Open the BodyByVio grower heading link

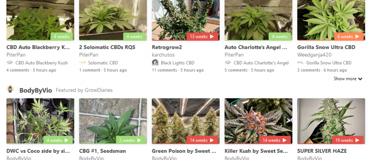[x=36, y=90]
